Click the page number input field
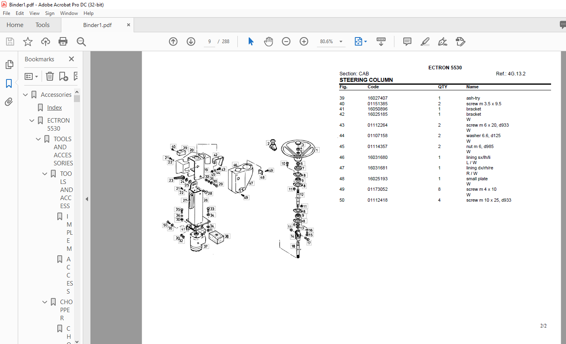The width and height of the screenshot is (566, 344). [x=210, y=42]
